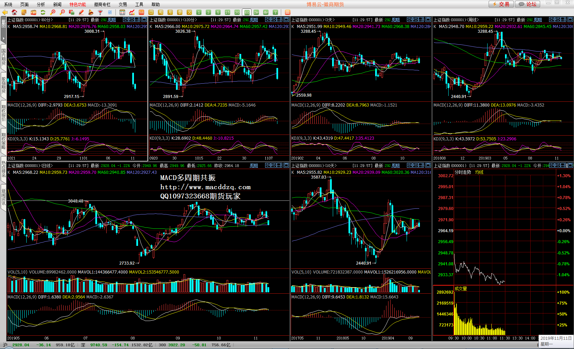The image size is (574, 349).
Task: Select daily period 日 icon
Action: pos(151,12)
